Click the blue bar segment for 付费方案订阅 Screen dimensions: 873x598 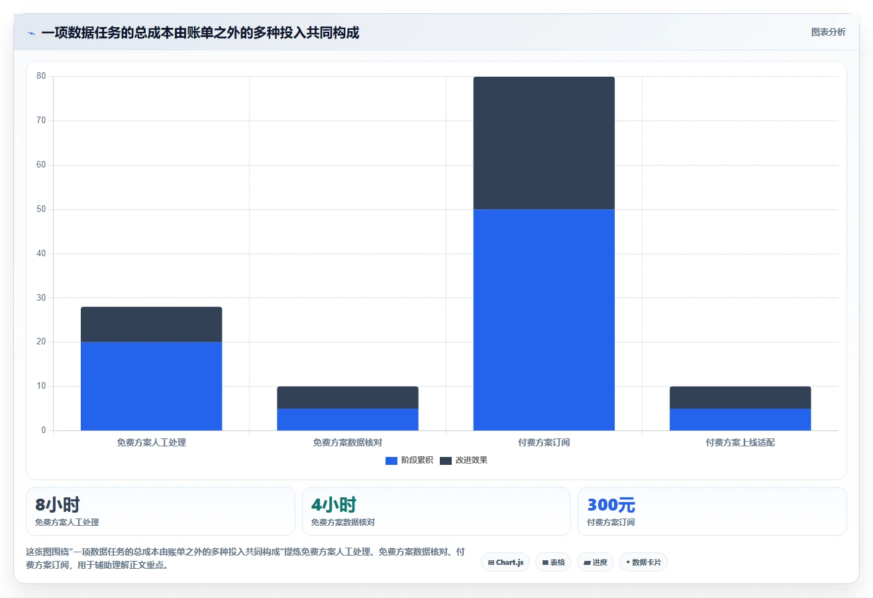(x=544, y=320)
